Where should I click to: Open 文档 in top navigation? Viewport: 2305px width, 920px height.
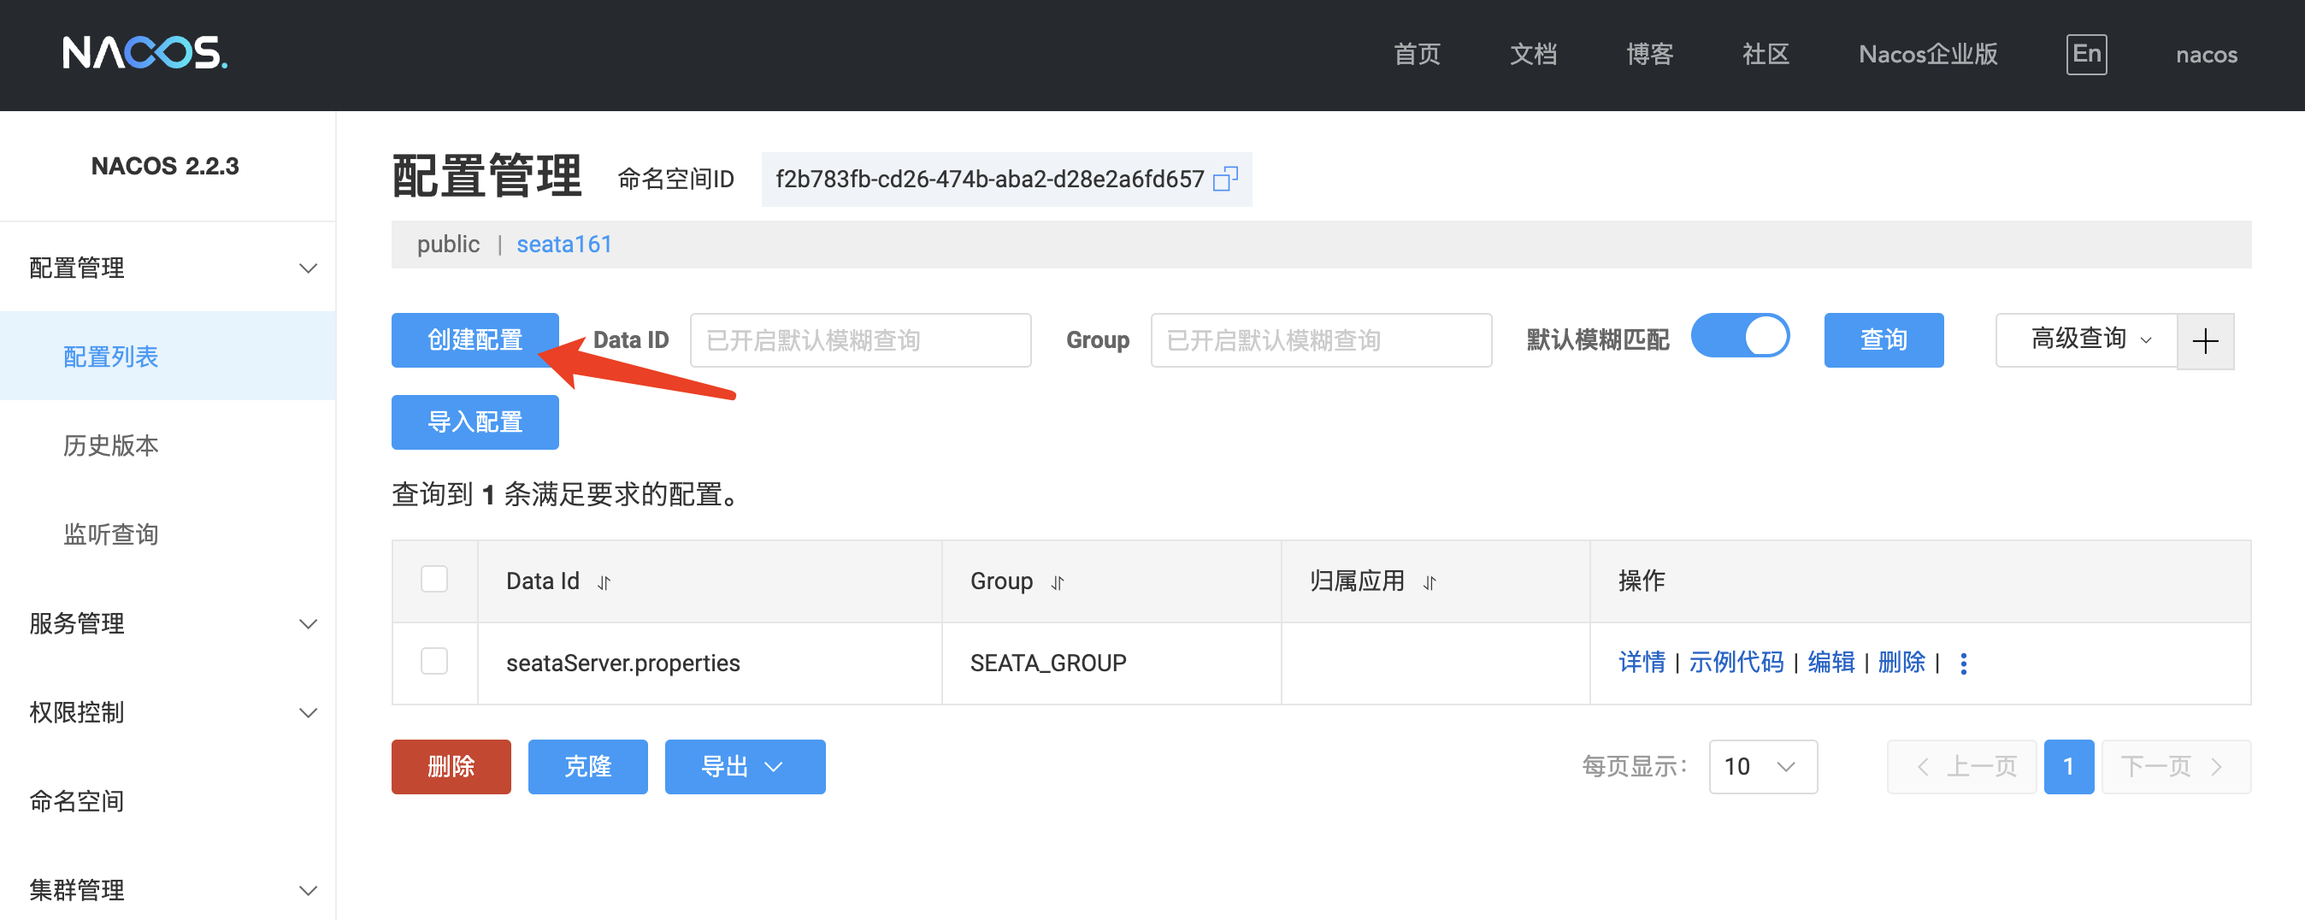coord(1533,55)
